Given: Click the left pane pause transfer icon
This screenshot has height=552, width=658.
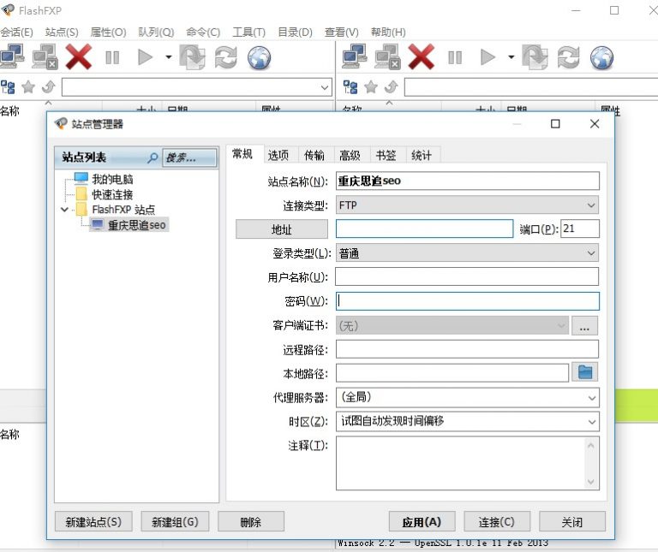Looking at the screenshot, I should [112, 57].
